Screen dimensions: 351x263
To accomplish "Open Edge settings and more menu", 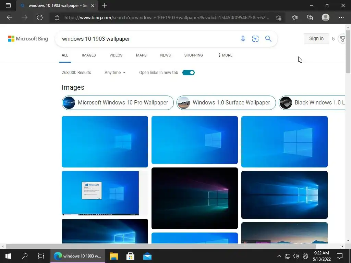I will coord(341,17).
